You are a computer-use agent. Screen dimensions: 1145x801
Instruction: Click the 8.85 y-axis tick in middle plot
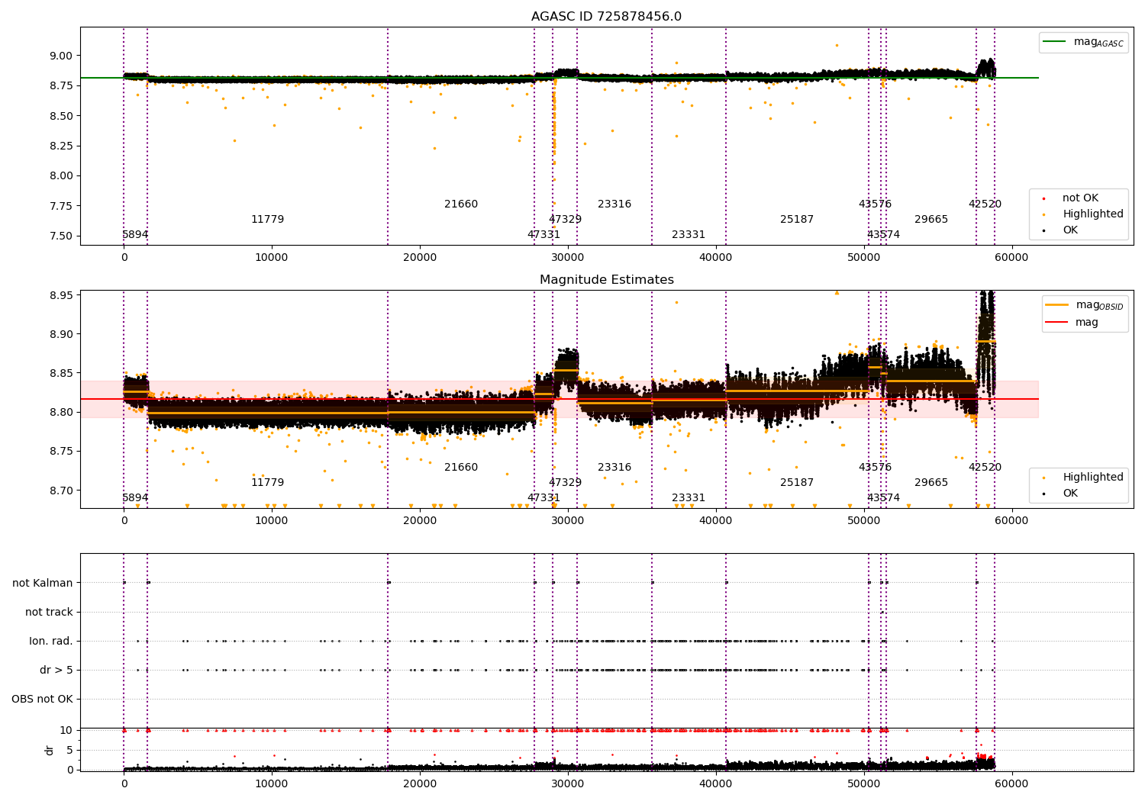pyautogui.click(x=60, y=373)
